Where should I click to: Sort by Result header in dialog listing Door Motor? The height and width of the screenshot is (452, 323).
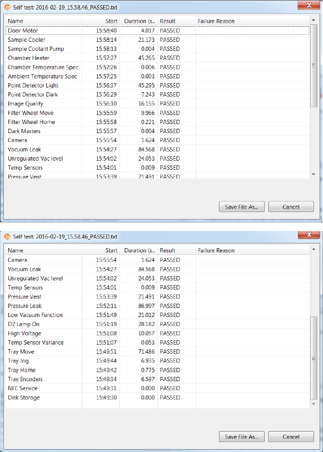pyautogui.click(x=177, y=21)
